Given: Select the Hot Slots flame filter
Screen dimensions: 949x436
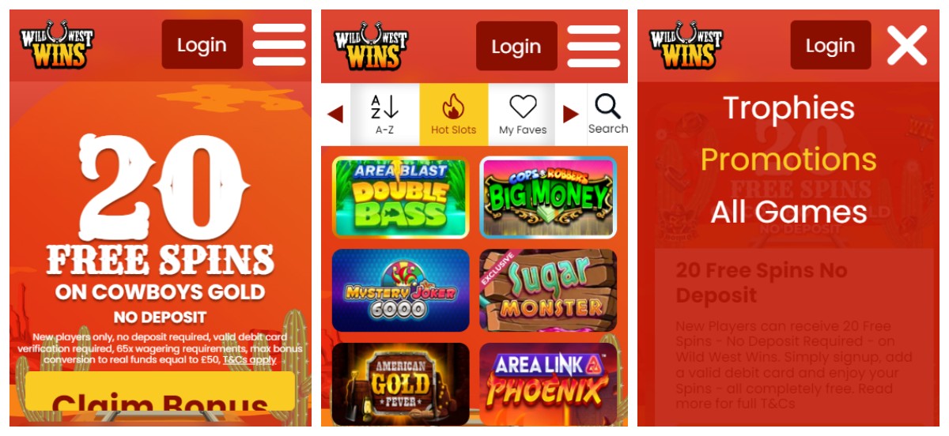Looking at the screenshot, I should coord(453,115).
